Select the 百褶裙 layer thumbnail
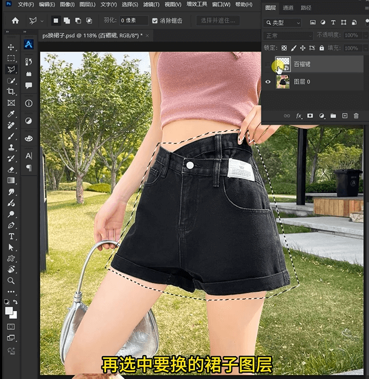This screenshot has height=379, width=369. [x=283, y=64]
